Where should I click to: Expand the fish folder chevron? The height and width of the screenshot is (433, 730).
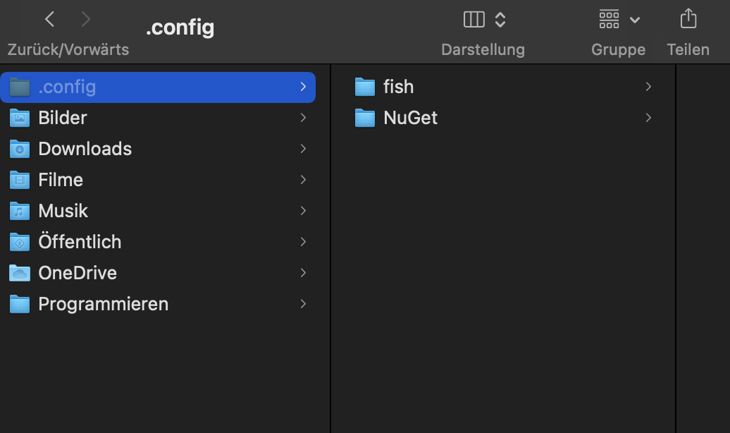(648, 86)
